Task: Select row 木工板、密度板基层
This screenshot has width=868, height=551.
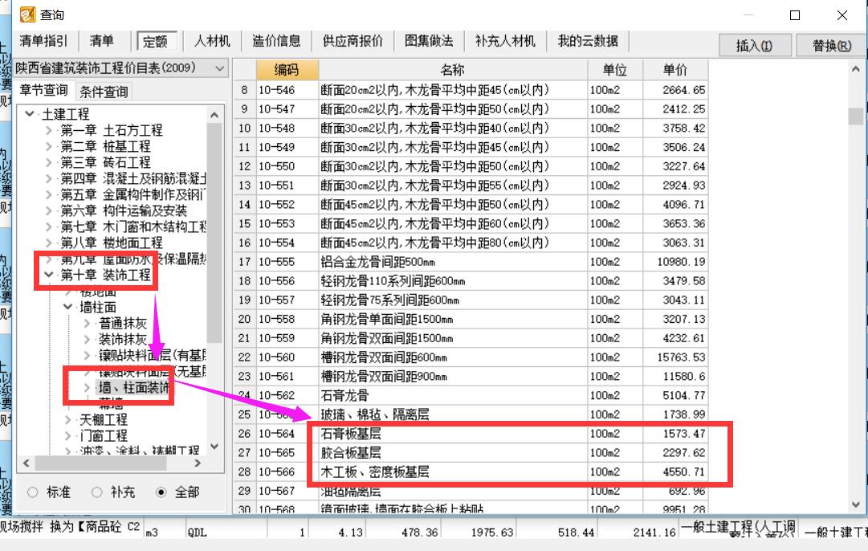Action: click(471, 471)
